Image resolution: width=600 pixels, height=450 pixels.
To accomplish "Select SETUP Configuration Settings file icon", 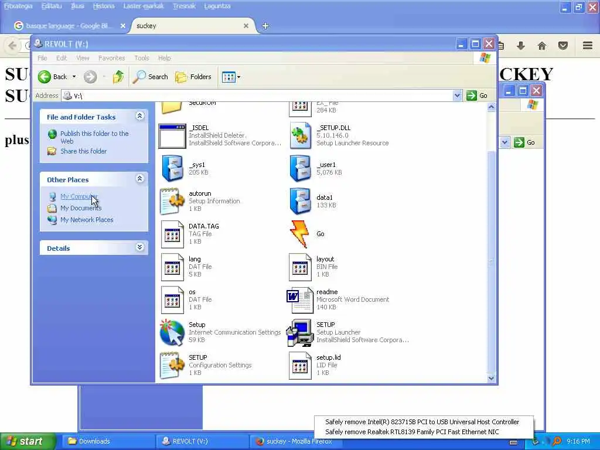I will pyautogui.click(x=172, y=366).
